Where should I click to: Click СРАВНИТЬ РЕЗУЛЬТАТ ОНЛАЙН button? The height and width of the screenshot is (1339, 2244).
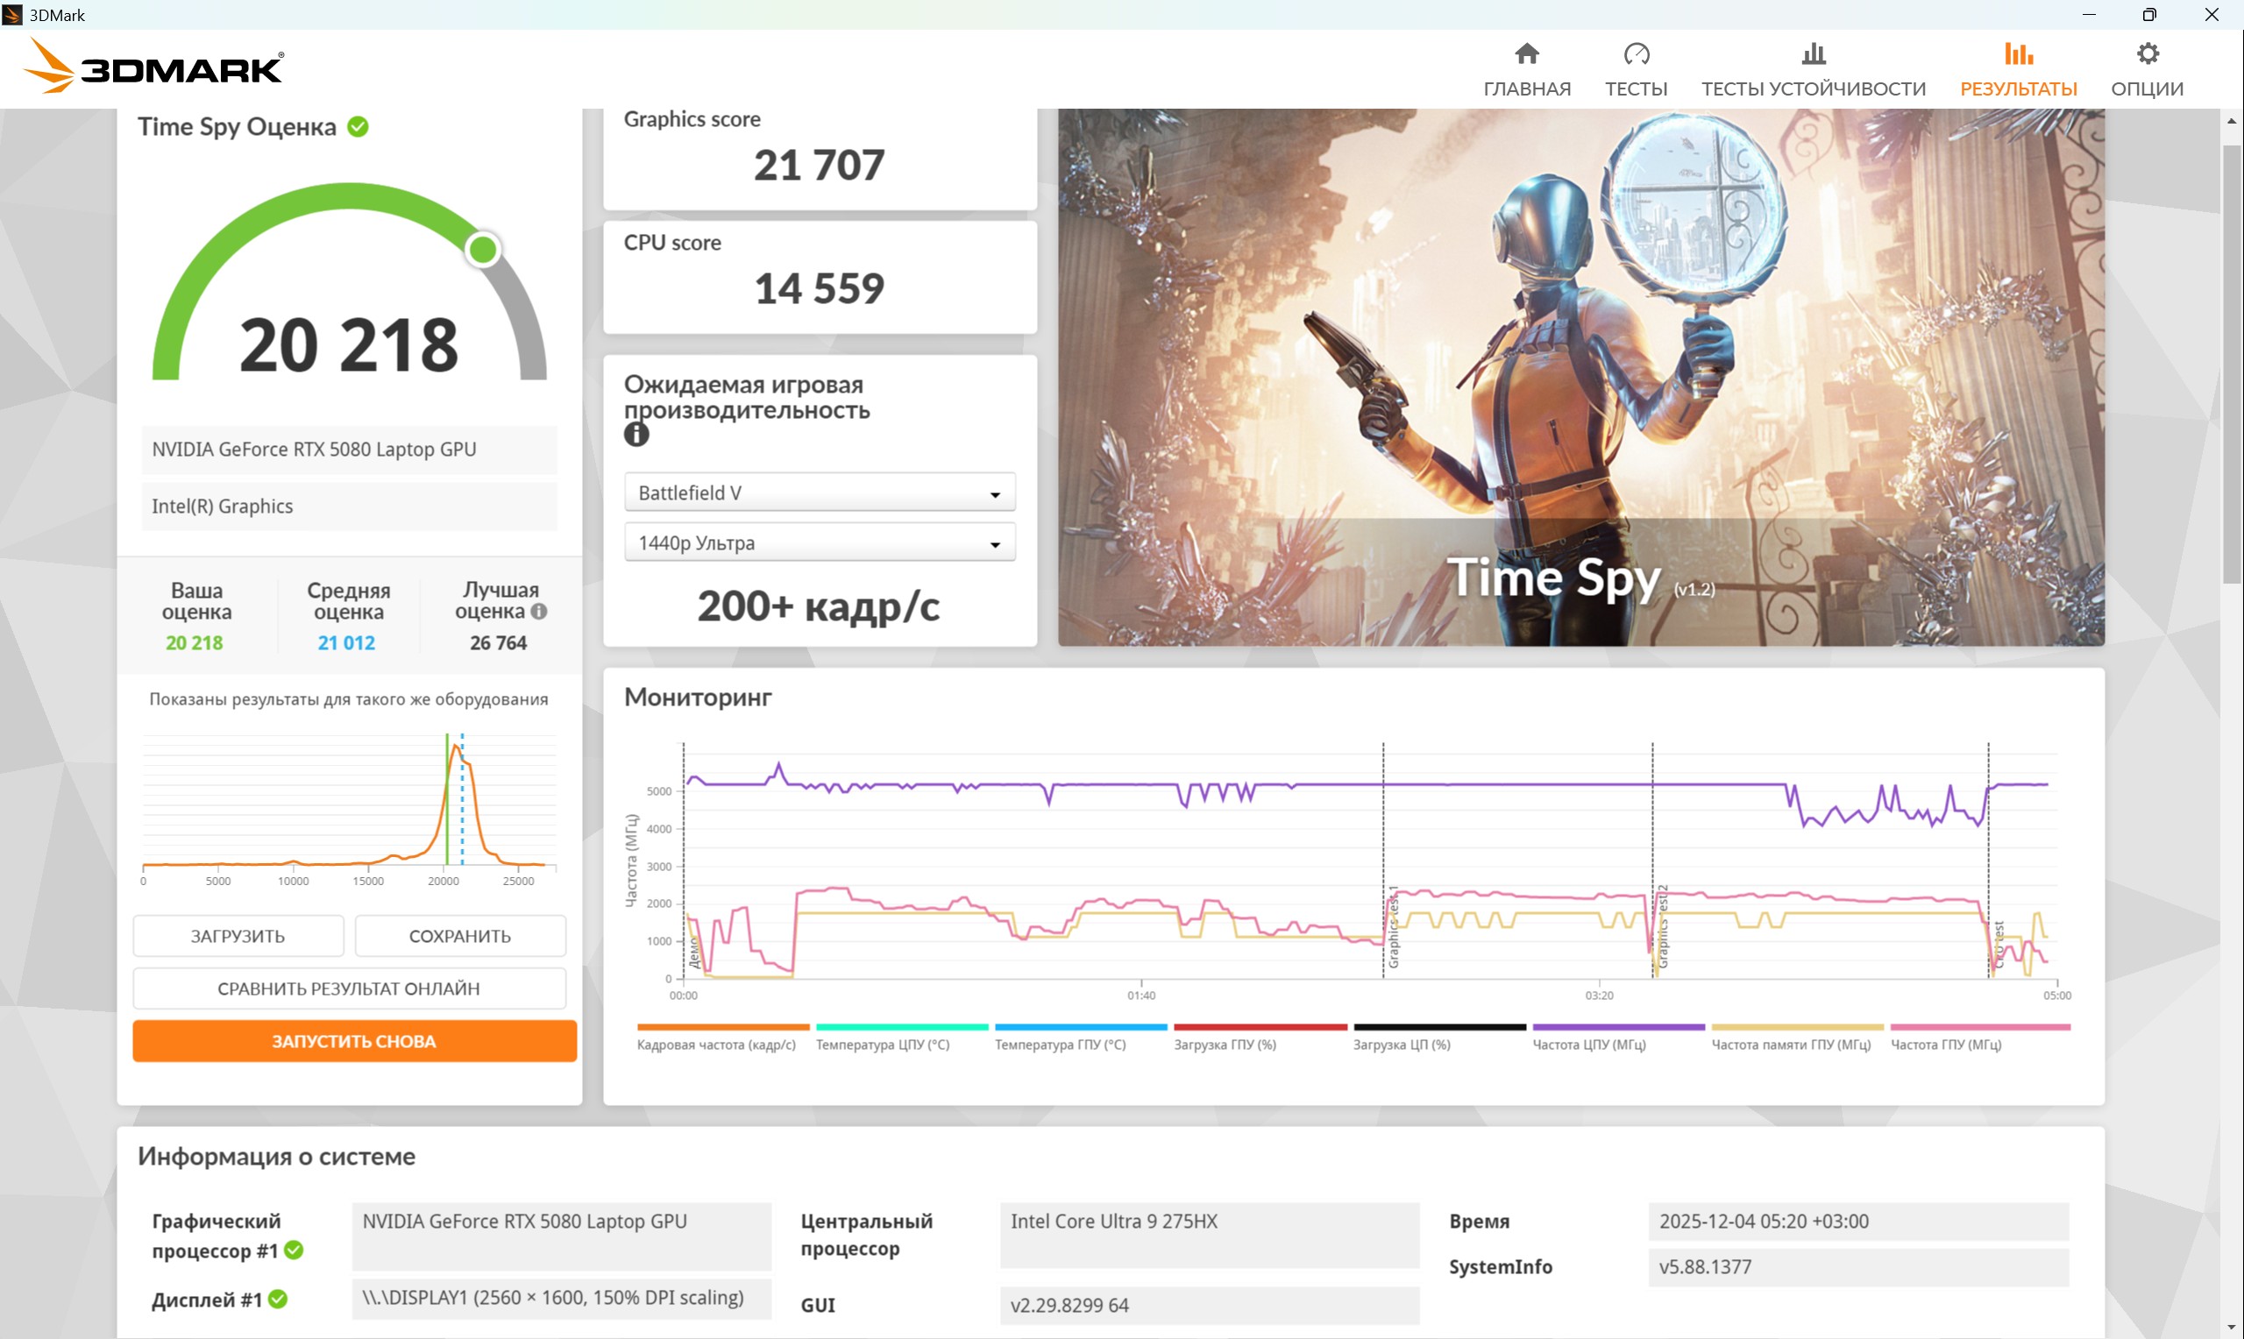[x=349, y=988]
